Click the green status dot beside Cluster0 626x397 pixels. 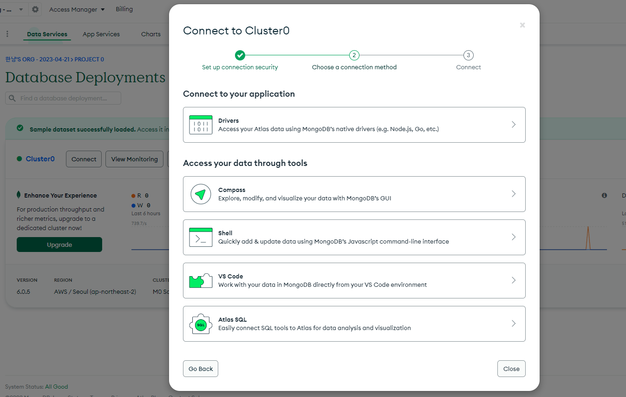pyautogui.click(x=19, y=159)
